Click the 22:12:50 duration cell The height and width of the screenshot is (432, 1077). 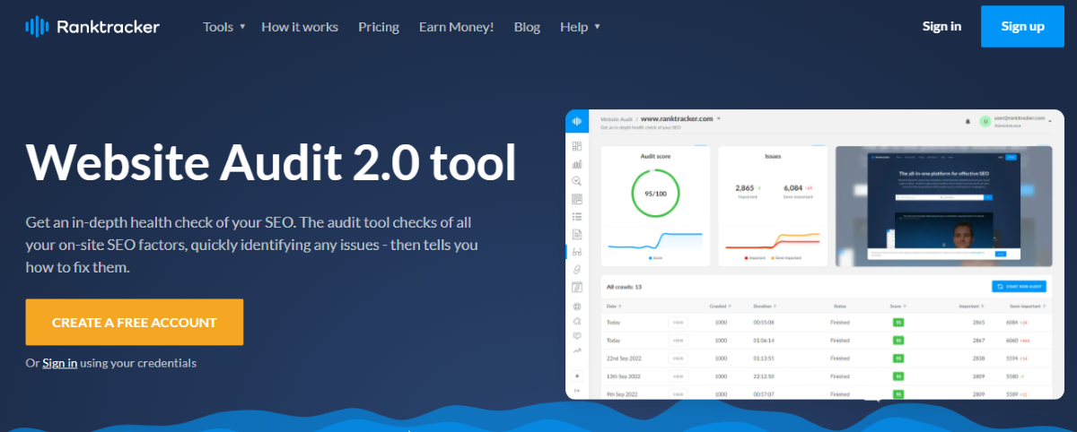pos(764,376)
